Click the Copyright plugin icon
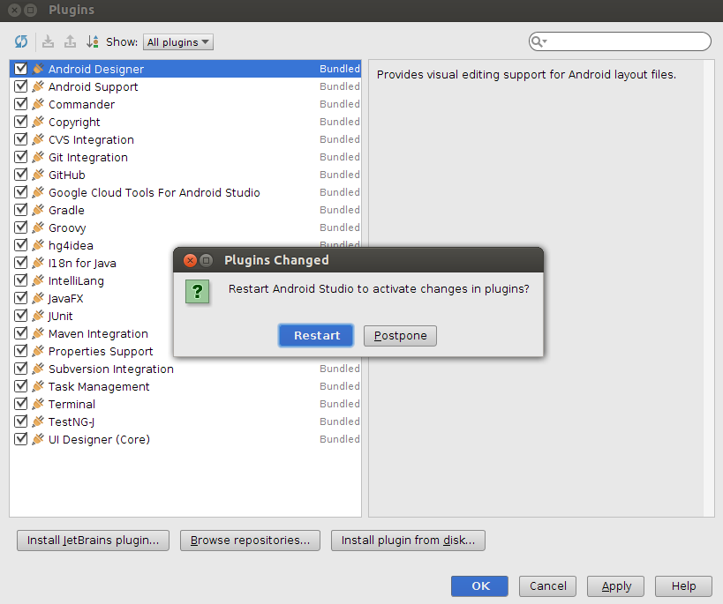The width and height of the screenshot is (723, 604). 38,122
